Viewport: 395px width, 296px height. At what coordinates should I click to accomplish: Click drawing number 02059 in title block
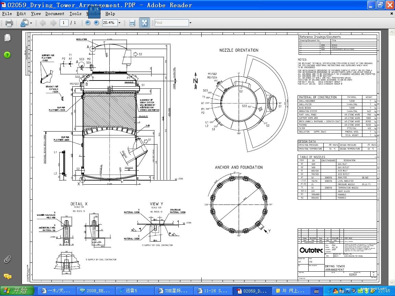353,275
